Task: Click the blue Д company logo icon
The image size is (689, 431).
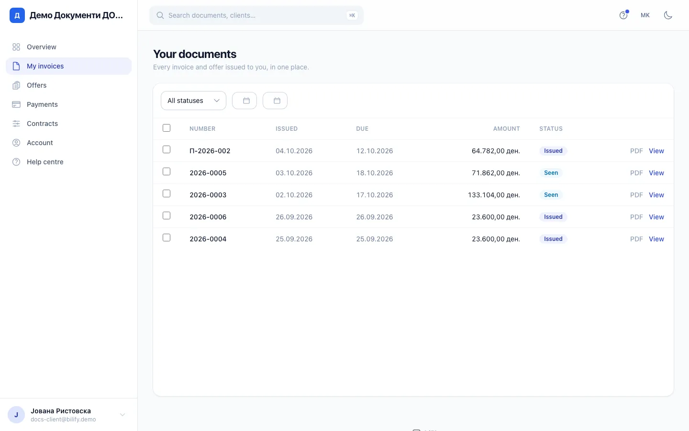Action: (17, 15)
